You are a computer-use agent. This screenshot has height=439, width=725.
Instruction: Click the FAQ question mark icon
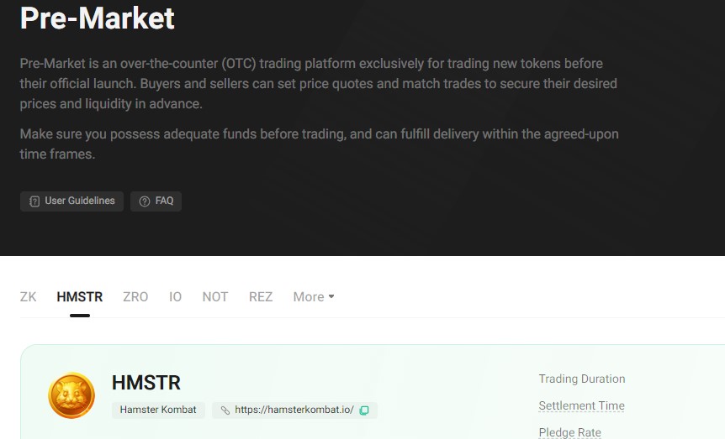pos(145,201)
